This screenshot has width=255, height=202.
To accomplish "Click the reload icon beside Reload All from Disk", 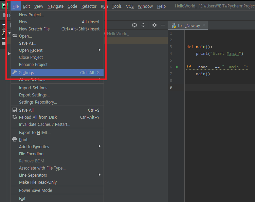I will (x=15, y=117).
